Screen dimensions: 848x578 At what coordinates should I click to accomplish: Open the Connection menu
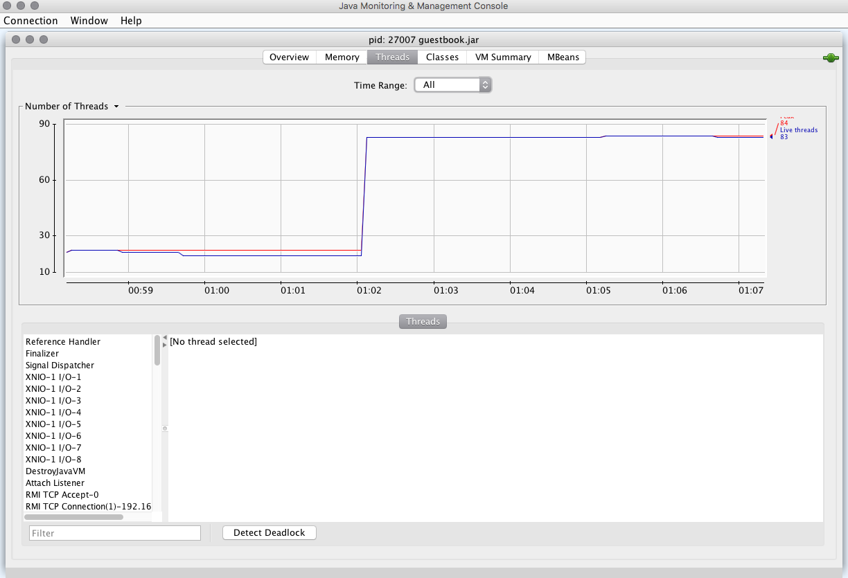click(x=30, y=21)
